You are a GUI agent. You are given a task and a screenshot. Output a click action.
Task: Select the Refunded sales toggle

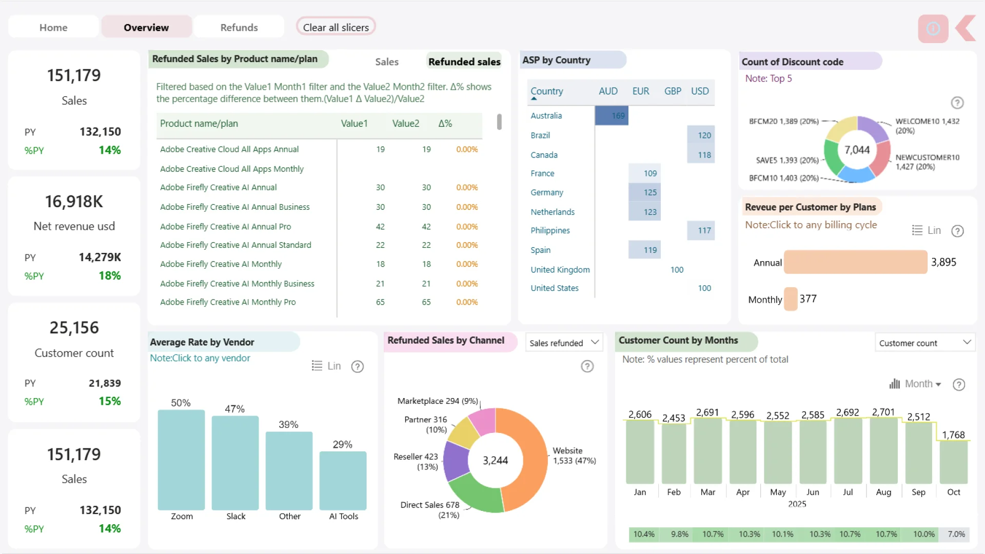click(x=464, y=62)
